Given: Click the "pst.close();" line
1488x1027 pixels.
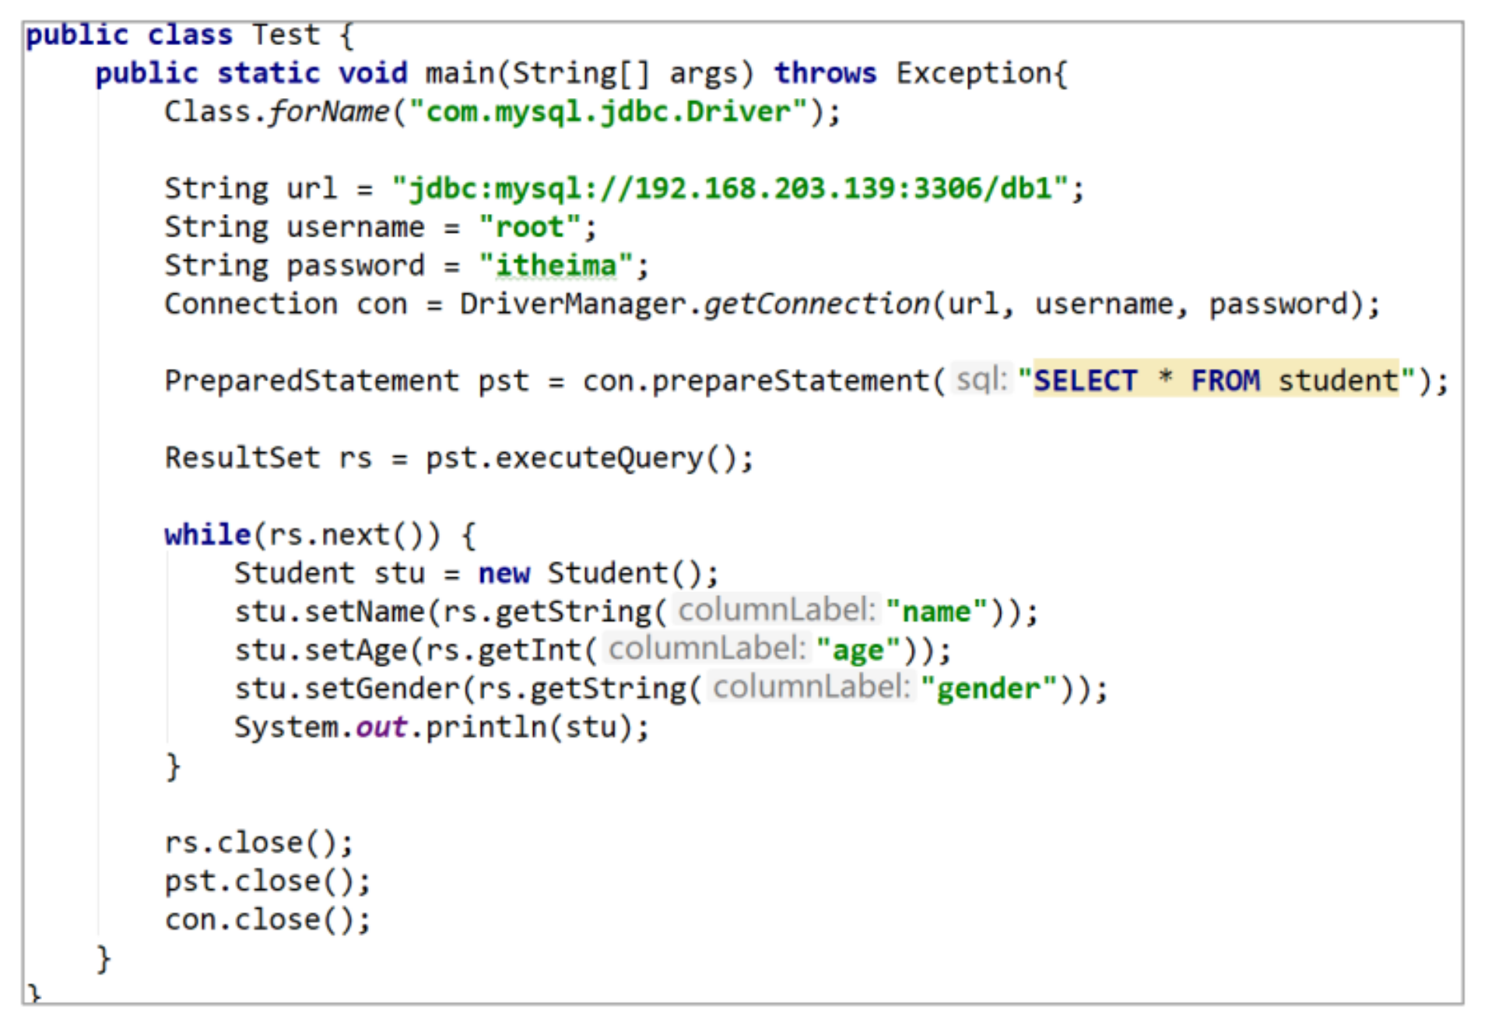Looking at the screenshot, I should pyautogui.click(x=268, y=882).
